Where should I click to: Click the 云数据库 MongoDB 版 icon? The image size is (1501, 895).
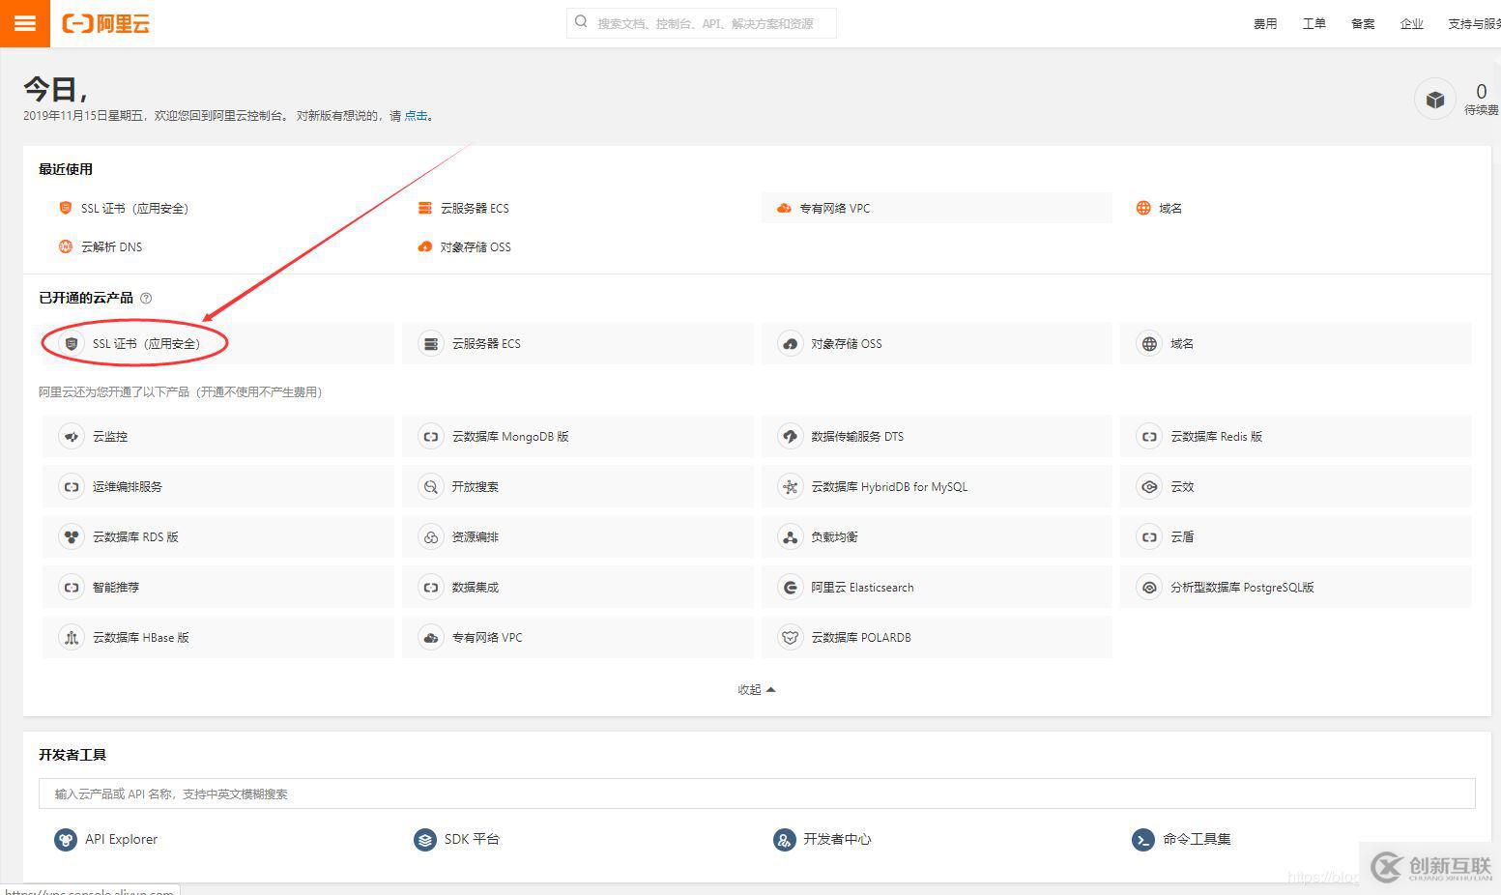click(431, 437)
